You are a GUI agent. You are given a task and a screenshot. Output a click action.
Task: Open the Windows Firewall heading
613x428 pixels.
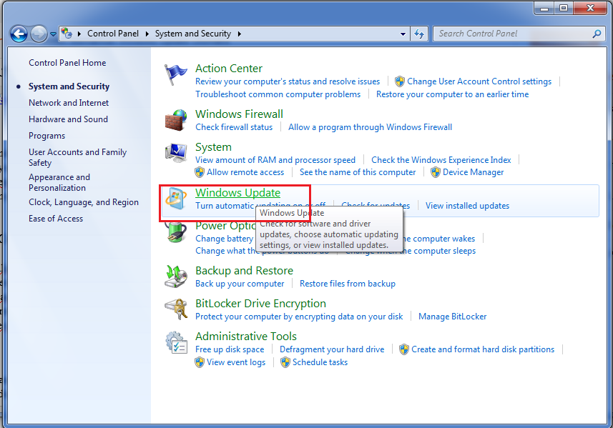(x=239, y=114)
